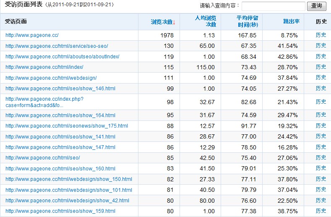View 历史 for show_146.html row
The height and width of the screenshot is (217, 331).
click(321, 88)
